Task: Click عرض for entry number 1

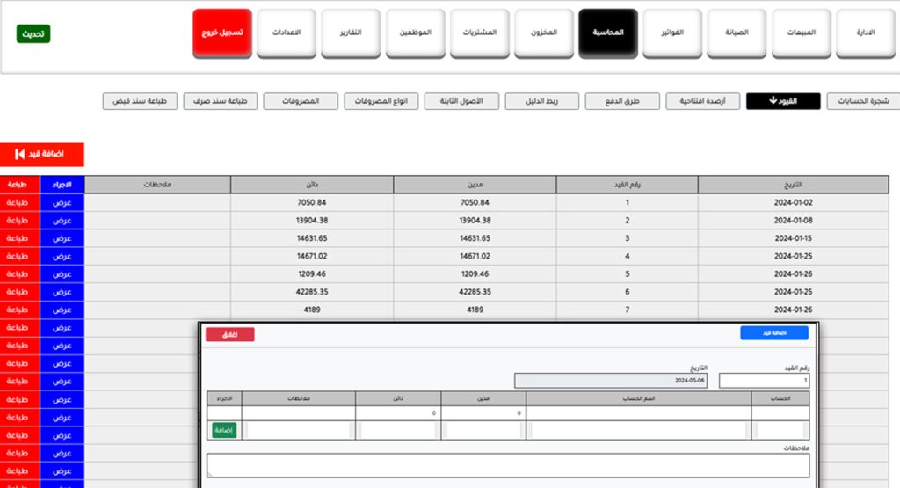Action: click(x=62, y=202)
